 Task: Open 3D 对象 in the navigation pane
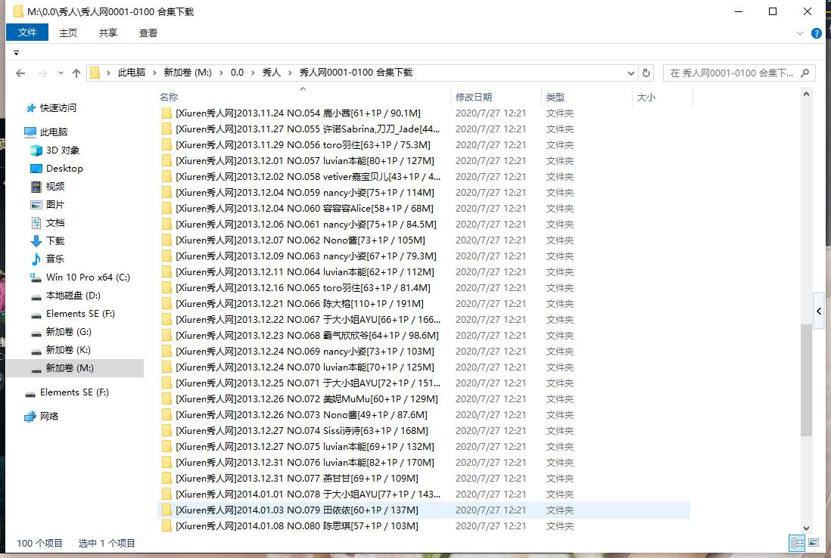pos(63,150)
